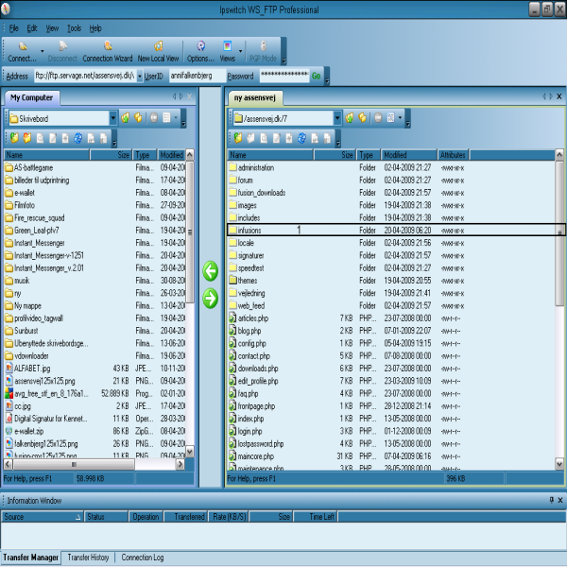Switch to Transfer History tab

(88, 558)
